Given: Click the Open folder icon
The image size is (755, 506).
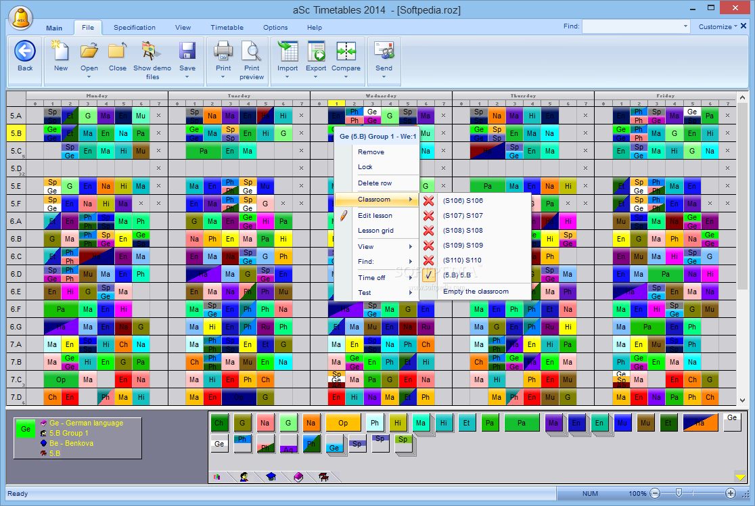Looking at the screenshot, I should pyautogui.click(x=89, y=51).
